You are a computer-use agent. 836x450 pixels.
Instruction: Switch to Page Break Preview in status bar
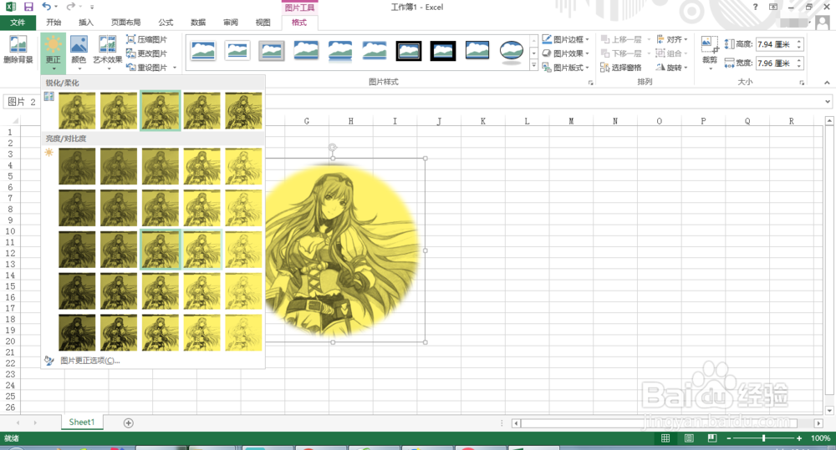(x=712, y=438)
